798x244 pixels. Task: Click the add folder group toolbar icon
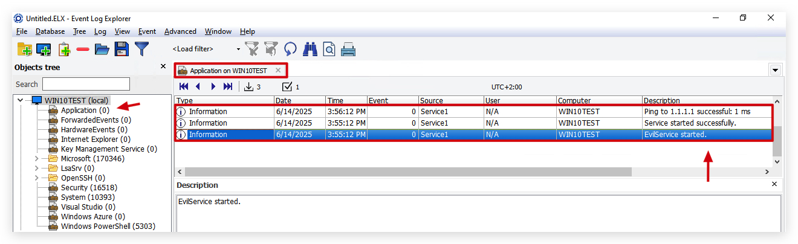(x=24, y=49)
